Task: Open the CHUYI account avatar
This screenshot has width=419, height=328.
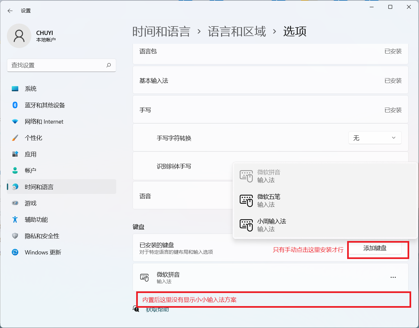Action: tap(19, 36)
